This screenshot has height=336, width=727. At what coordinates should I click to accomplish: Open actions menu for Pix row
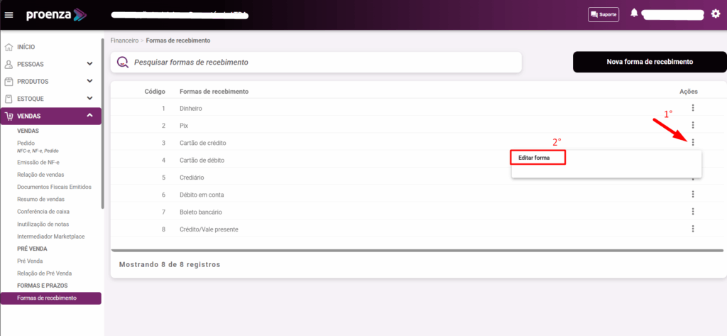pos(692,125)
